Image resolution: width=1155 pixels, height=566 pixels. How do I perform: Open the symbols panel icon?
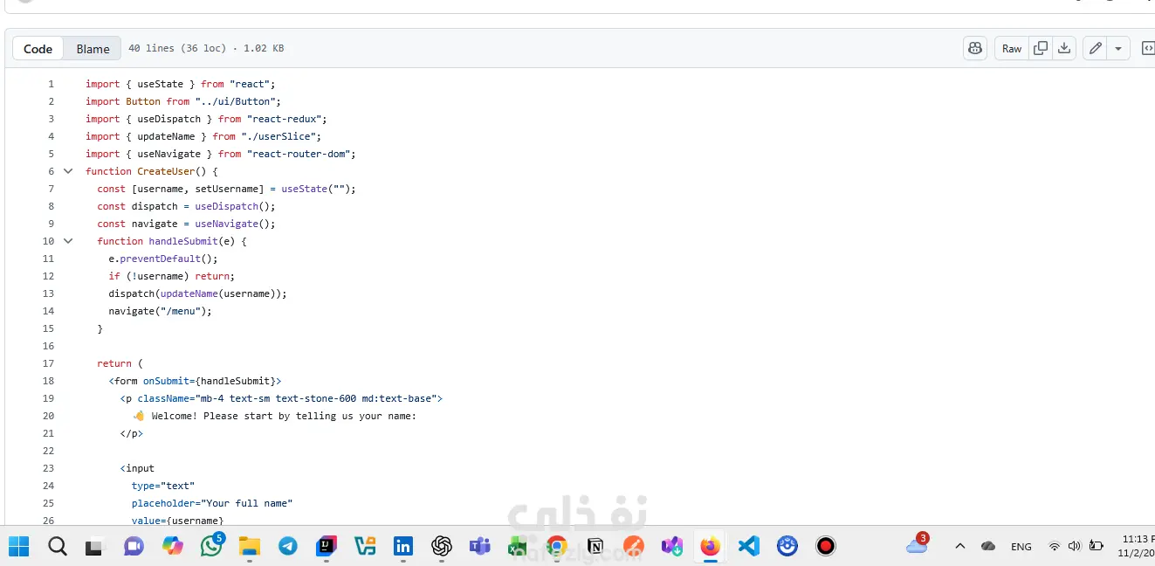(1147, 49)
